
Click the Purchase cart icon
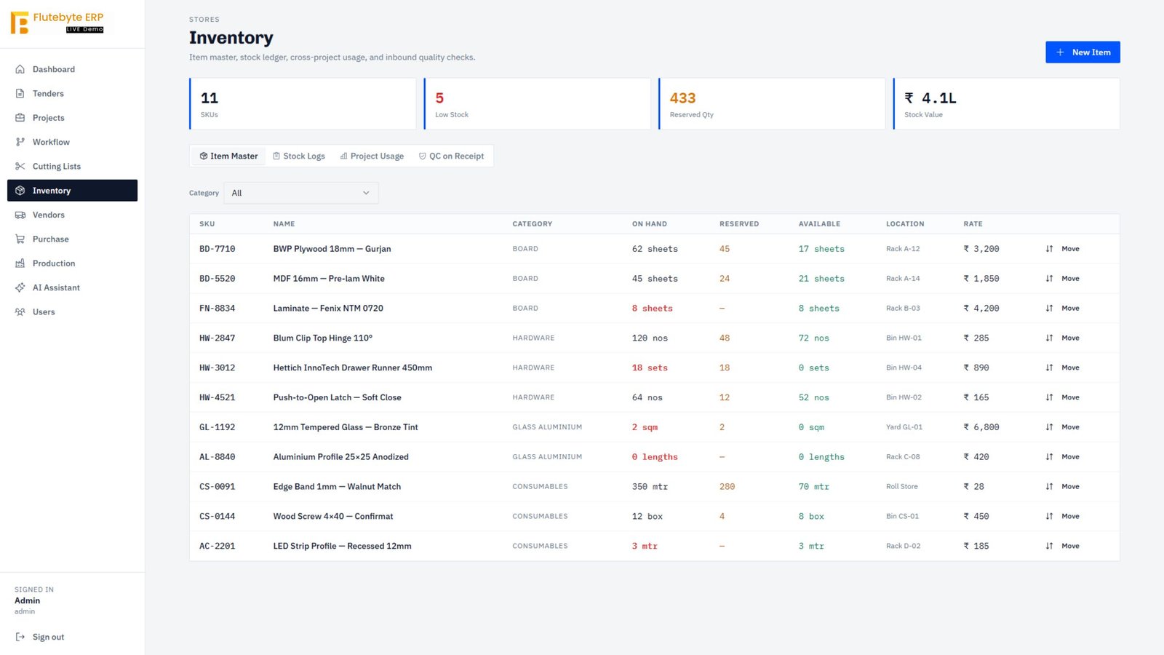tap(20, 239)
